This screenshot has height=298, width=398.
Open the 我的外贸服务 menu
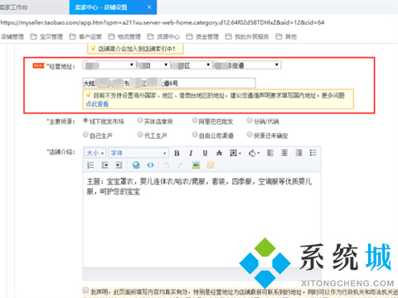[x=247, y=36]
